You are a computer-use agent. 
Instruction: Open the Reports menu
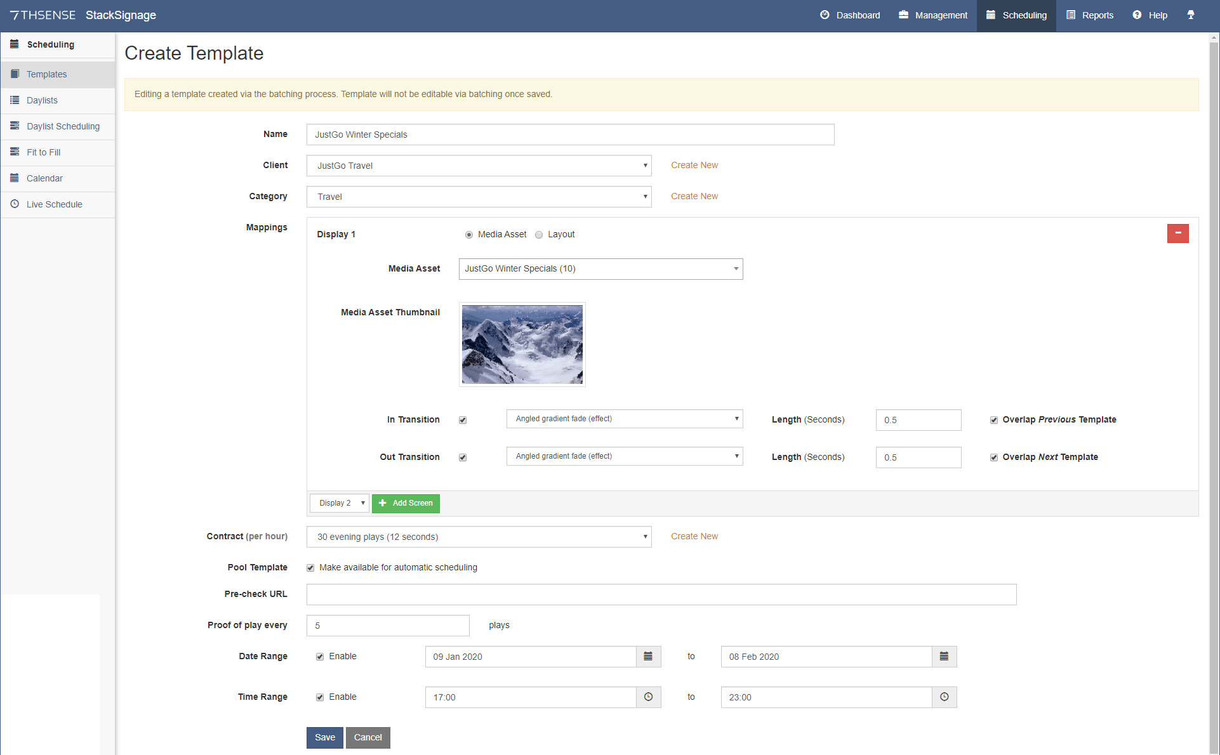coord(1090,15)
